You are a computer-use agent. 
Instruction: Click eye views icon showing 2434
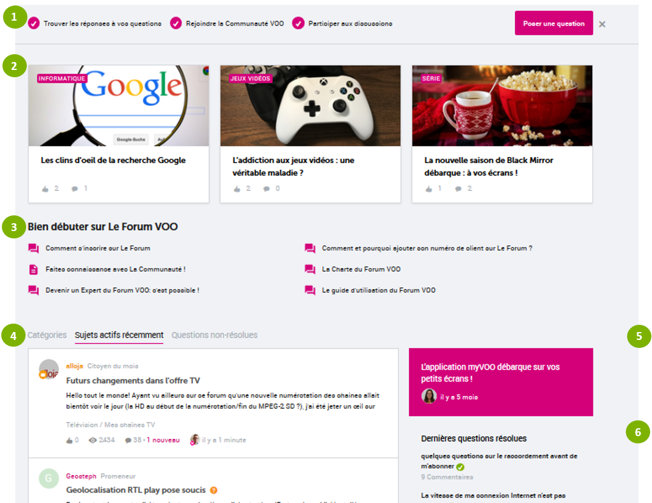click(x=93, y=440)
